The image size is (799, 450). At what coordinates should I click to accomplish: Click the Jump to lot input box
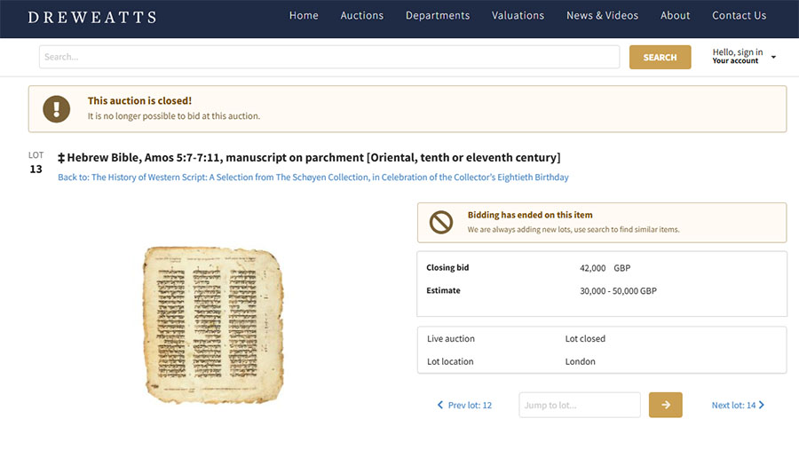[580, 406]
